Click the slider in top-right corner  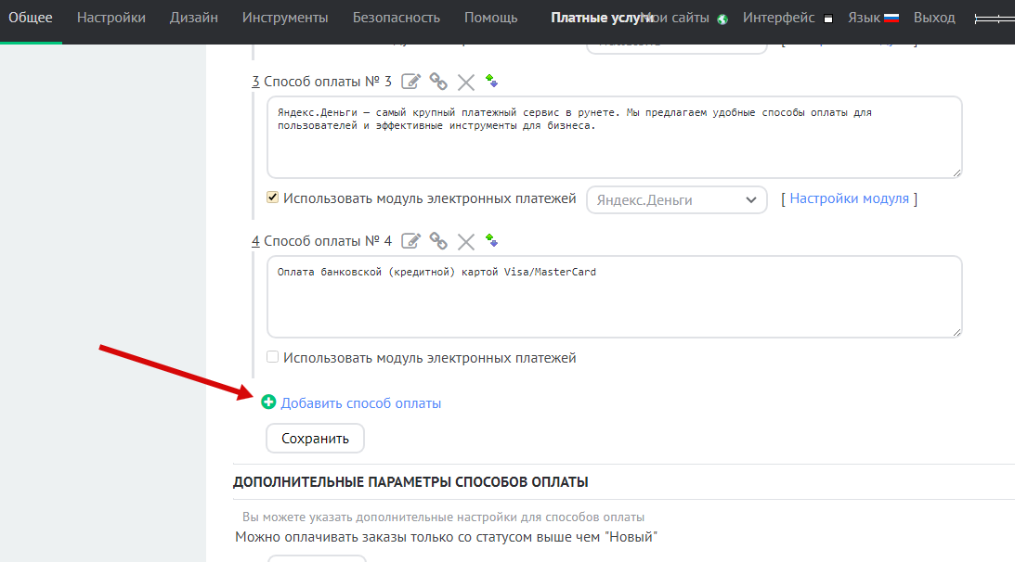(994, 18)
